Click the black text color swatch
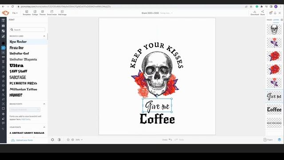 (x=3, y=43)
